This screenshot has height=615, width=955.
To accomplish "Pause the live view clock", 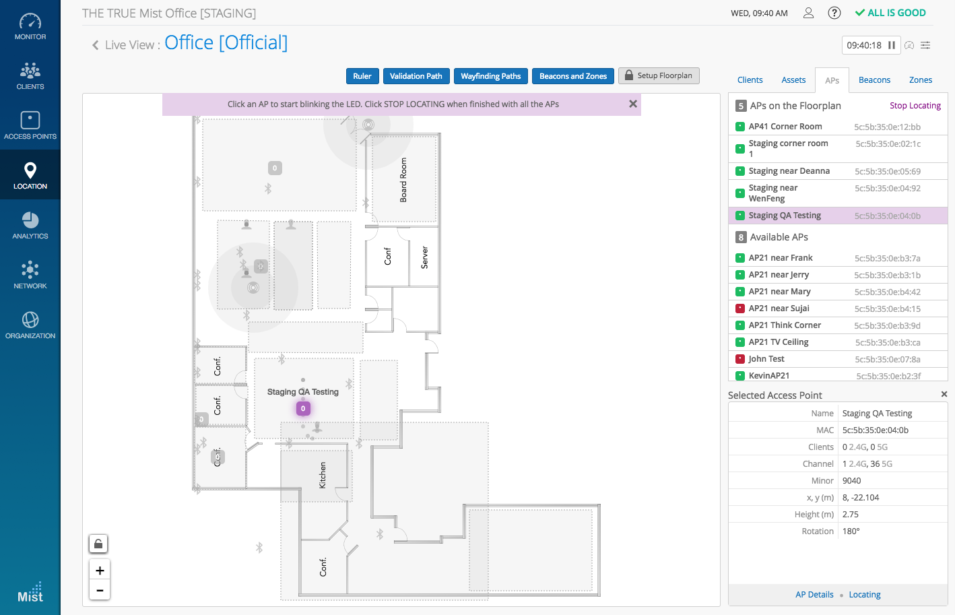I will (x=892, y=45).
